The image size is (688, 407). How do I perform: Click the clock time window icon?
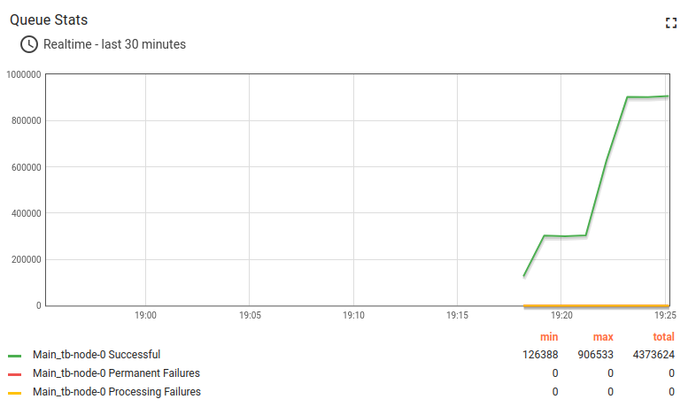point(29,44)
